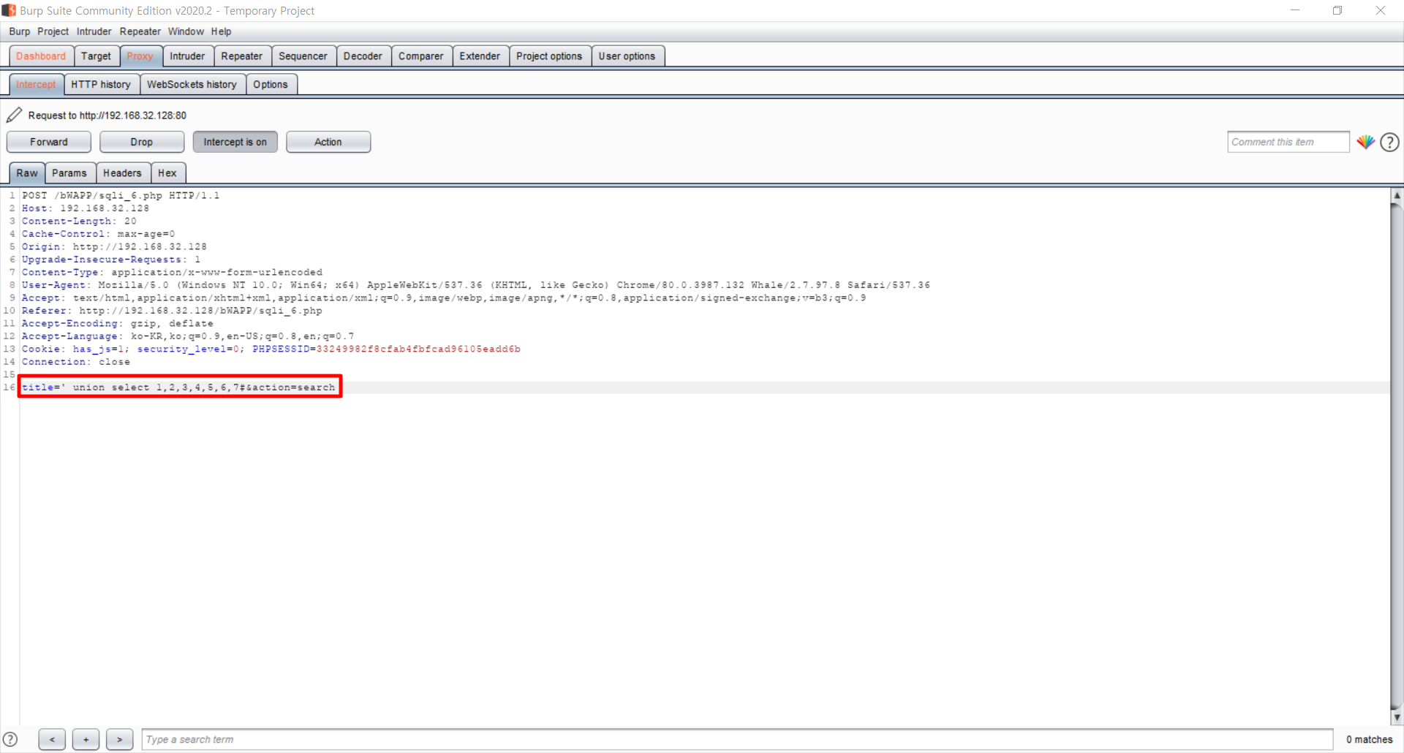Drop the intercepted request
Viewport: 1404px width, 753px height.
tap(141, 142)
